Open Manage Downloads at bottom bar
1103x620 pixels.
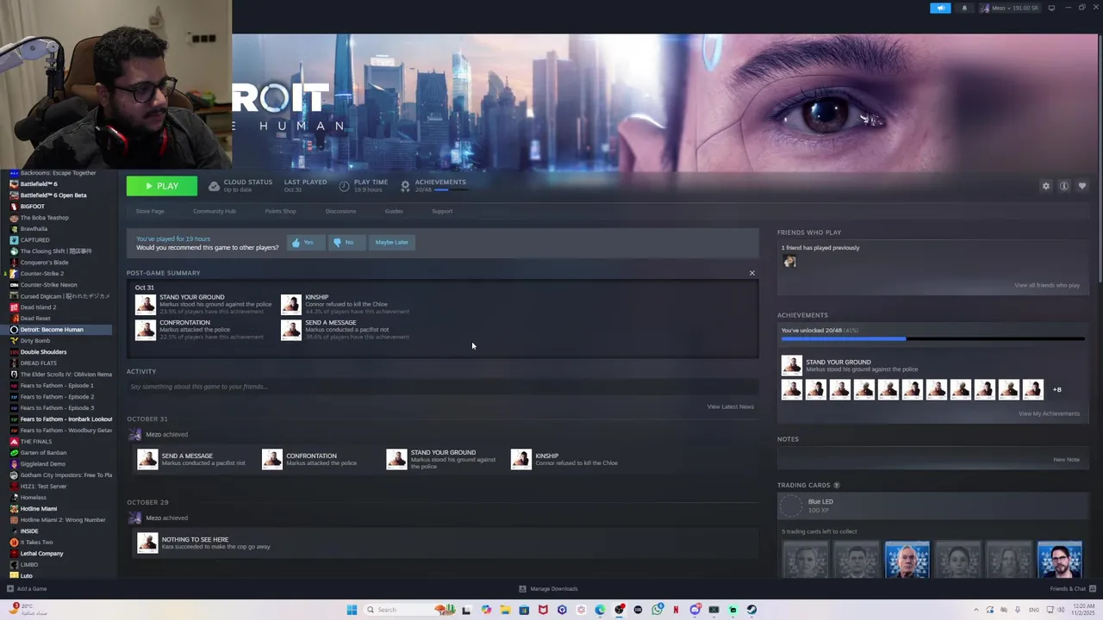tap(548, 589)
